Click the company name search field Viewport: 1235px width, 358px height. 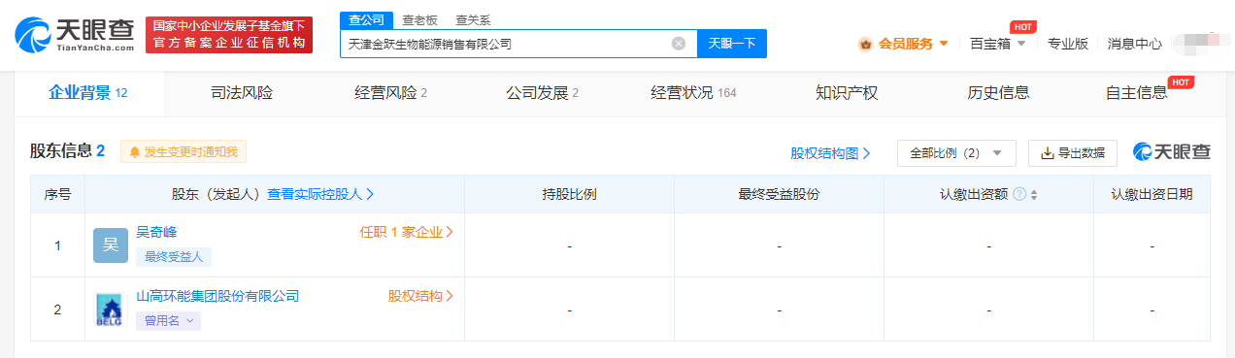(506, 44)
